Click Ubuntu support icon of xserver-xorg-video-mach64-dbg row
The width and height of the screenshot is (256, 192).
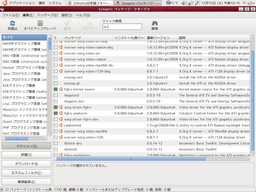pos(61,65)
